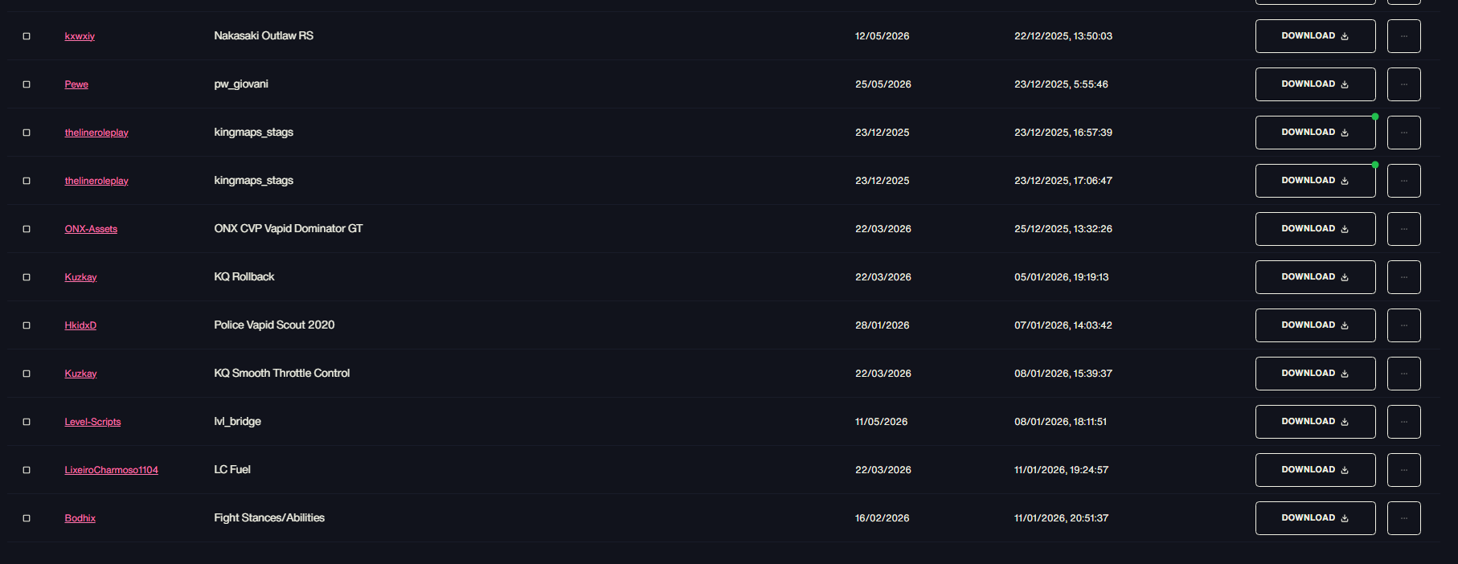The height and width of the screenshot is (564, 1458).
Task: Download pw_giovani asset
Action: click(x=1315, y=84)
